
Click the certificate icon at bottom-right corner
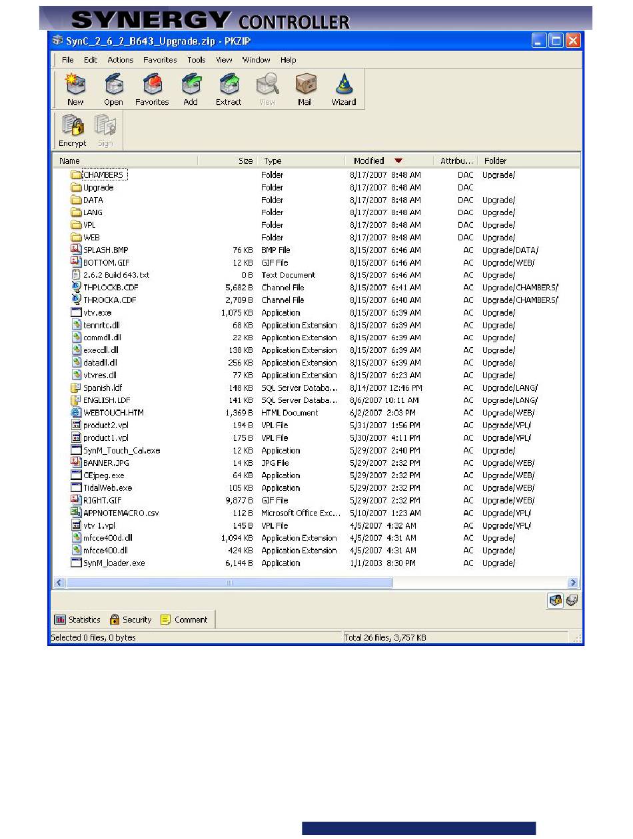tap(572, 601)
